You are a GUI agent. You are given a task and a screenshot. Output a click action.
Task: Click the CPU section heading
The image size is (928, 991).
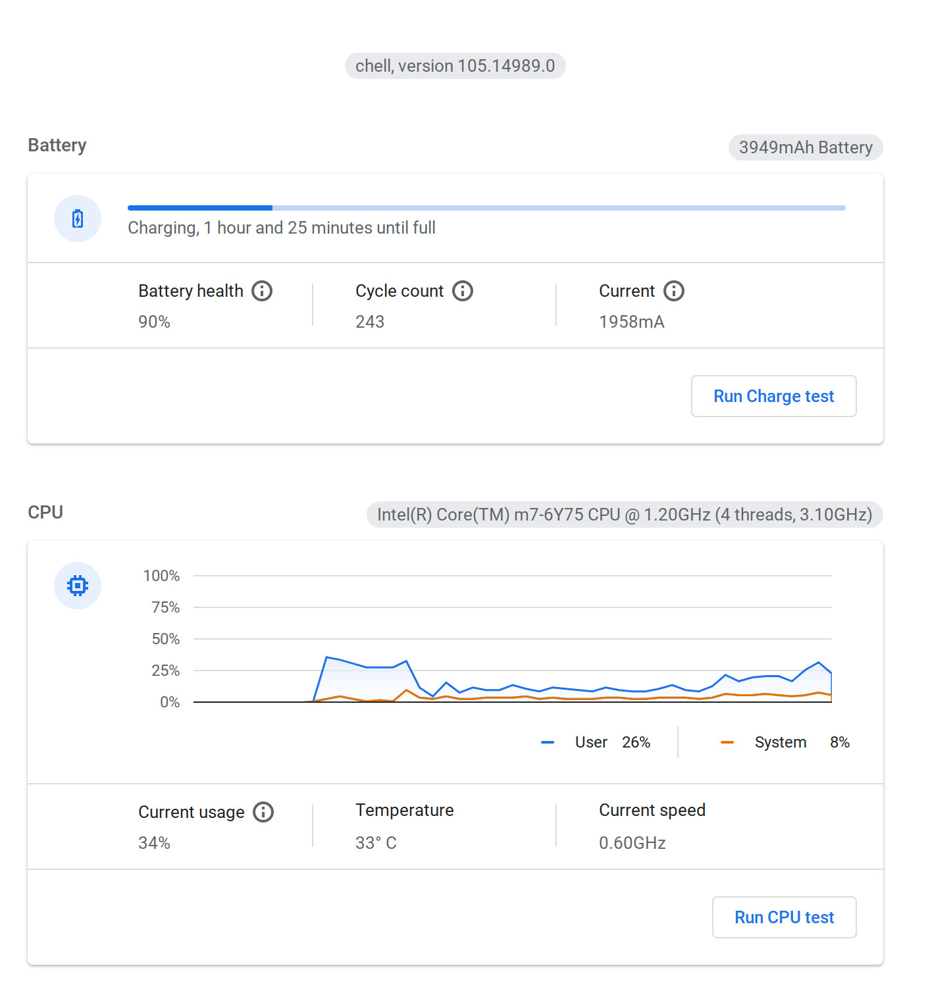tap(45, 513)
